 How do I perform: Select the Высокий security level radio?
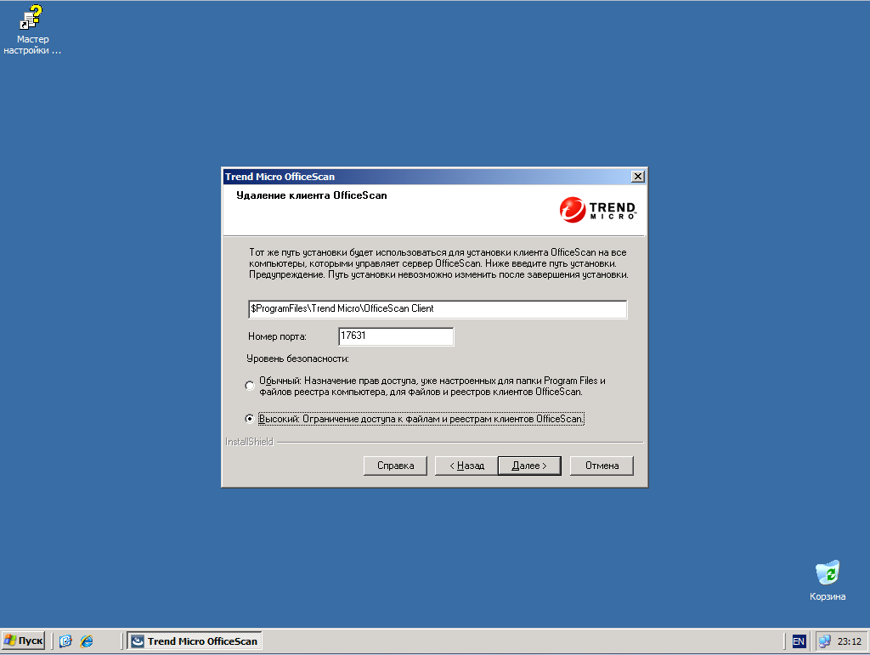[x=250, y=419]
